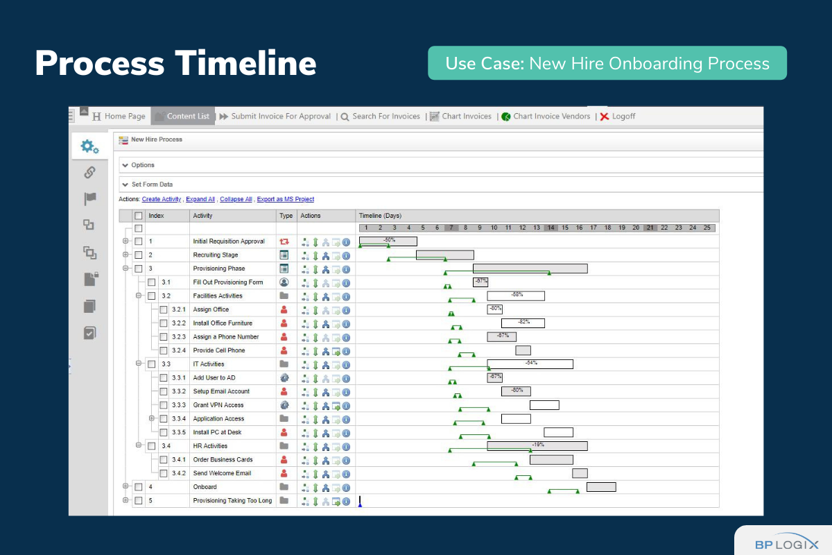Click the Initial Requisition Approval timeline bar

[388, 241]
